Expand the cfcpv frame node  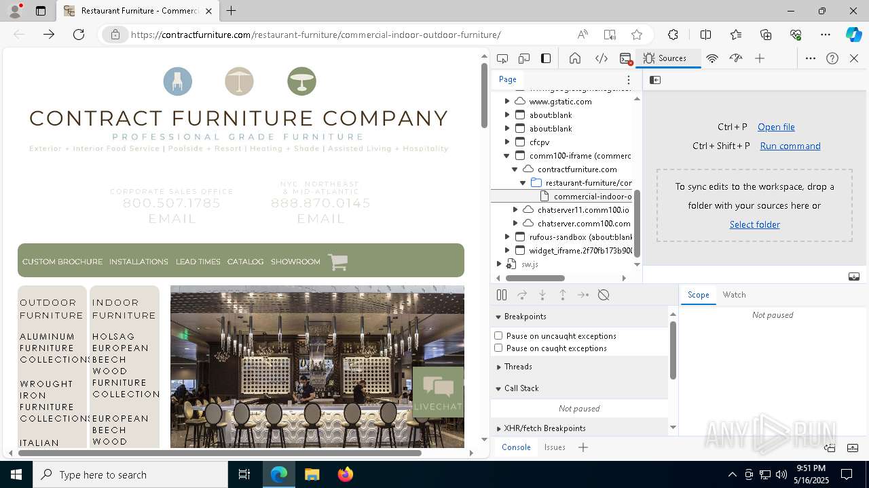pos(507,142)
